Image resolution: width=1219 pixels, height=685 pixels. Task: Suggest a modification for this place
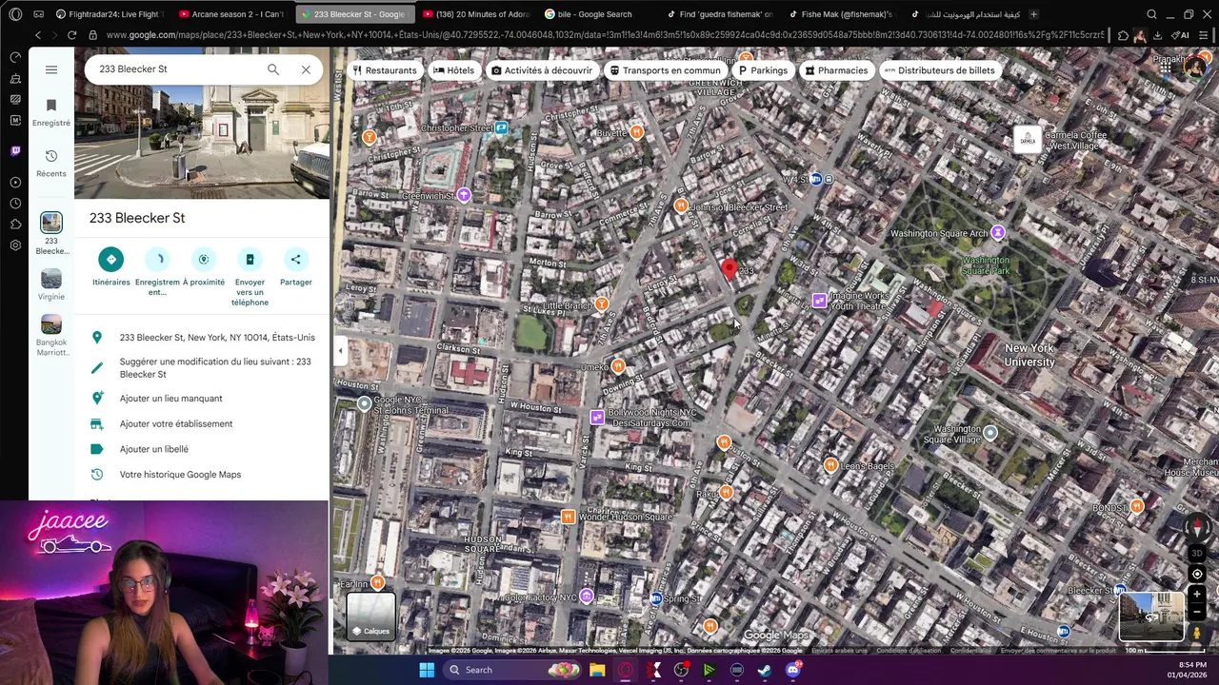(215, 368)
